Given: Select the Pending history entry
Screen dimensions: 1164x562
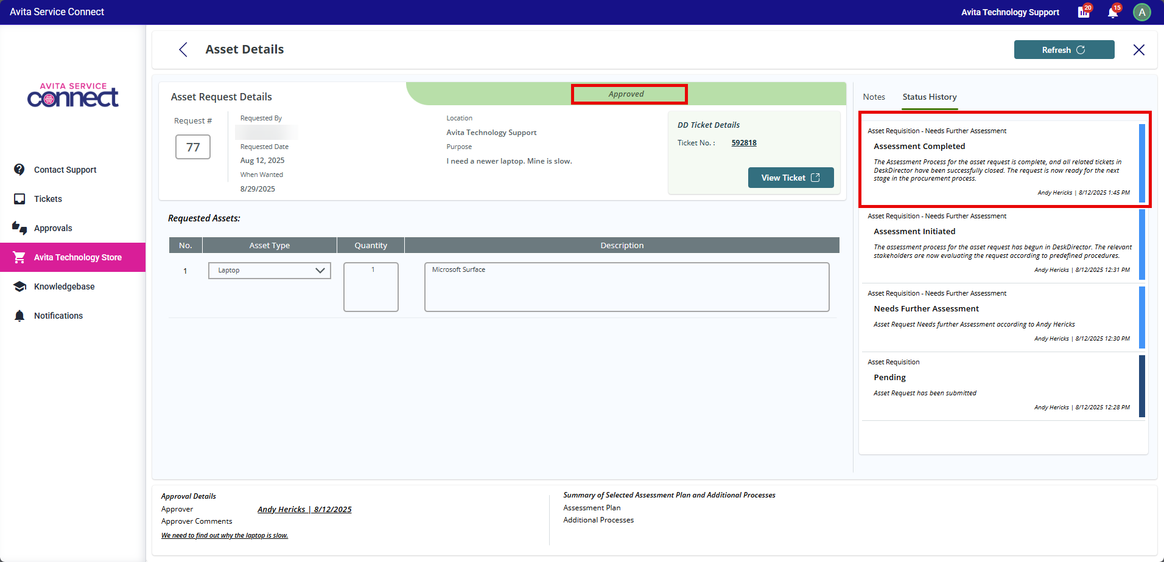Looking at the screenshot, I should [1003, 387].
